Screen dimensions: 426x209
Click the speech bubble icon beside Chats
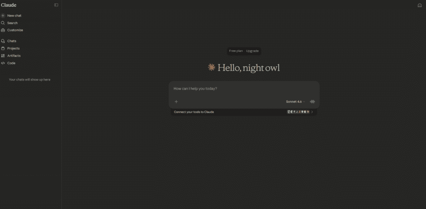pyautogui.click(x=3, y=41)
